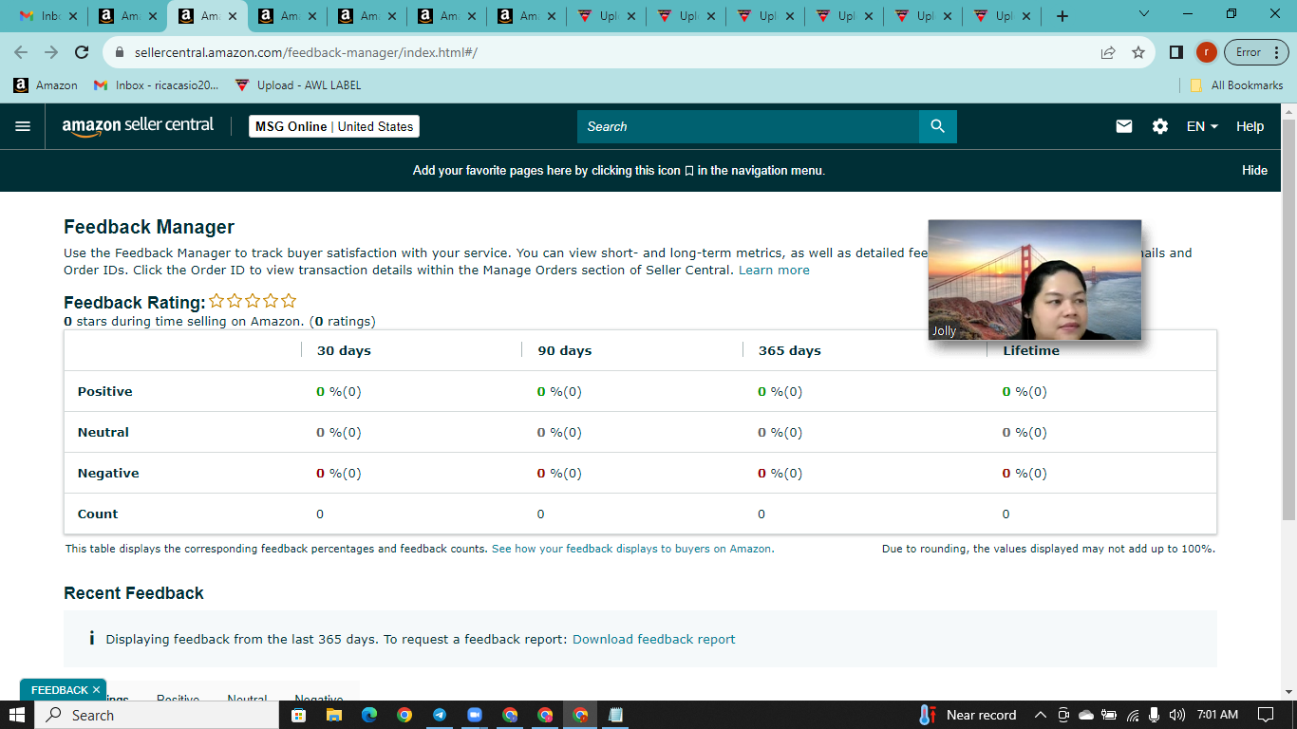Viewport: 1297px width, 729px height.
Task: Close the Gmail Inbox tab
Action: [x=74, y=16]
